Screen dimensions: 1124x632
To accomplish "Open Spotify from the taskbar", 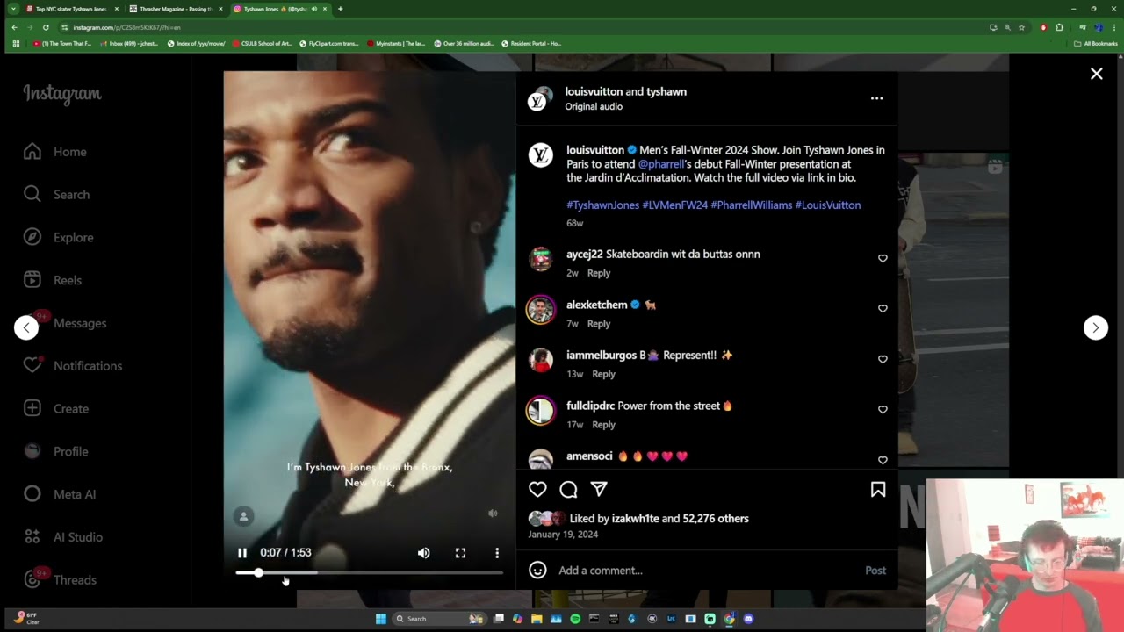I will pyautogui.click(x=575, y=619).
